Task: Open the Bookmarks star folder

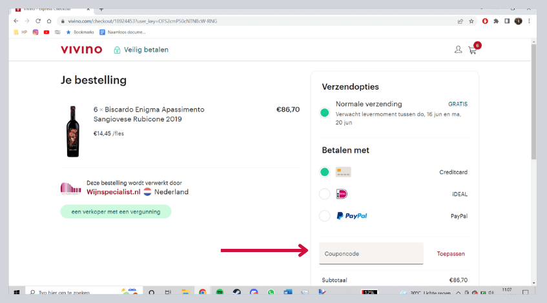Action: tap(80, 32)
